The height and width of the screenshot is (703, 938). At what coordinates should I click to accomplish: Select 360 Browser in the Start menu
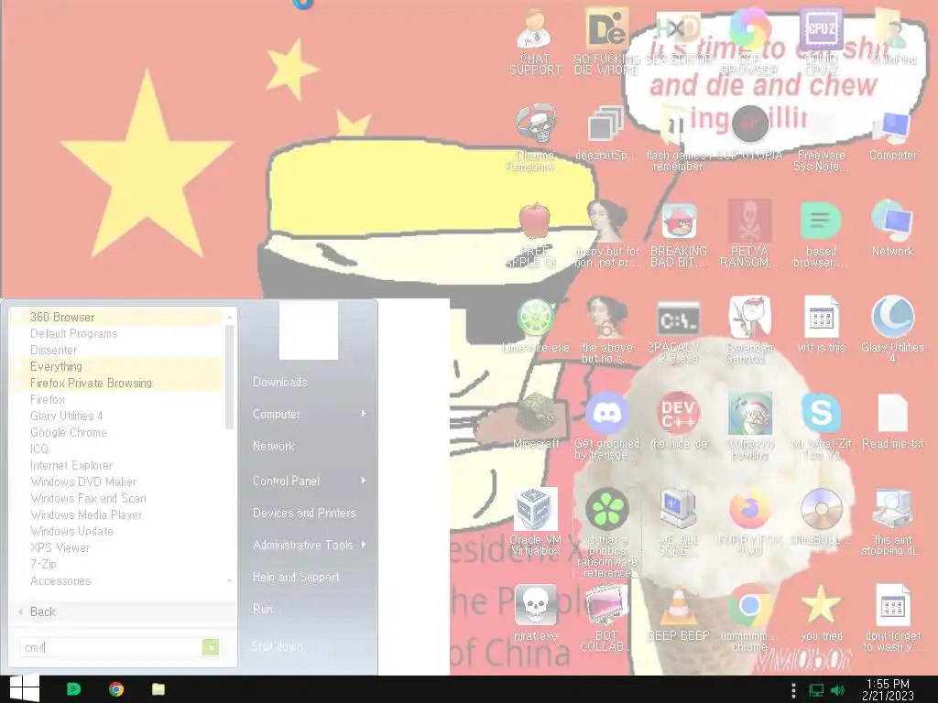tap(116, 317)
